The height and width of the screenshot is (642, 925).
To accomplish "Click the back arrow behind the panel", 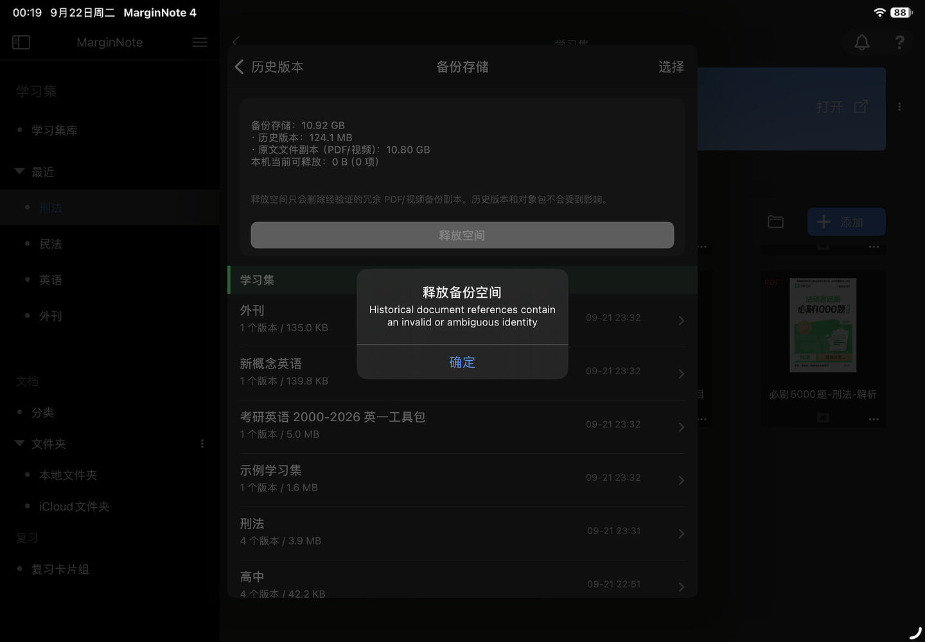I will [236, 41].
